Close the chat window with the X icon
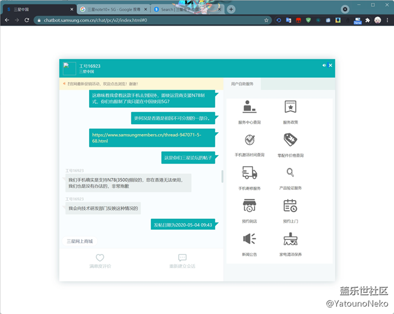The image size is (394, 314). tap(330, 65)
